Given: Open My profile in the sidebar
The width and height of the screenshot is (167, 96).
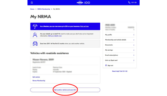Looking at the screenshot, I should point(120,35).
